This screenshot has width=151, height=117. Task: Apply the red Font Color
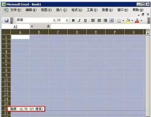coord(137,20)
